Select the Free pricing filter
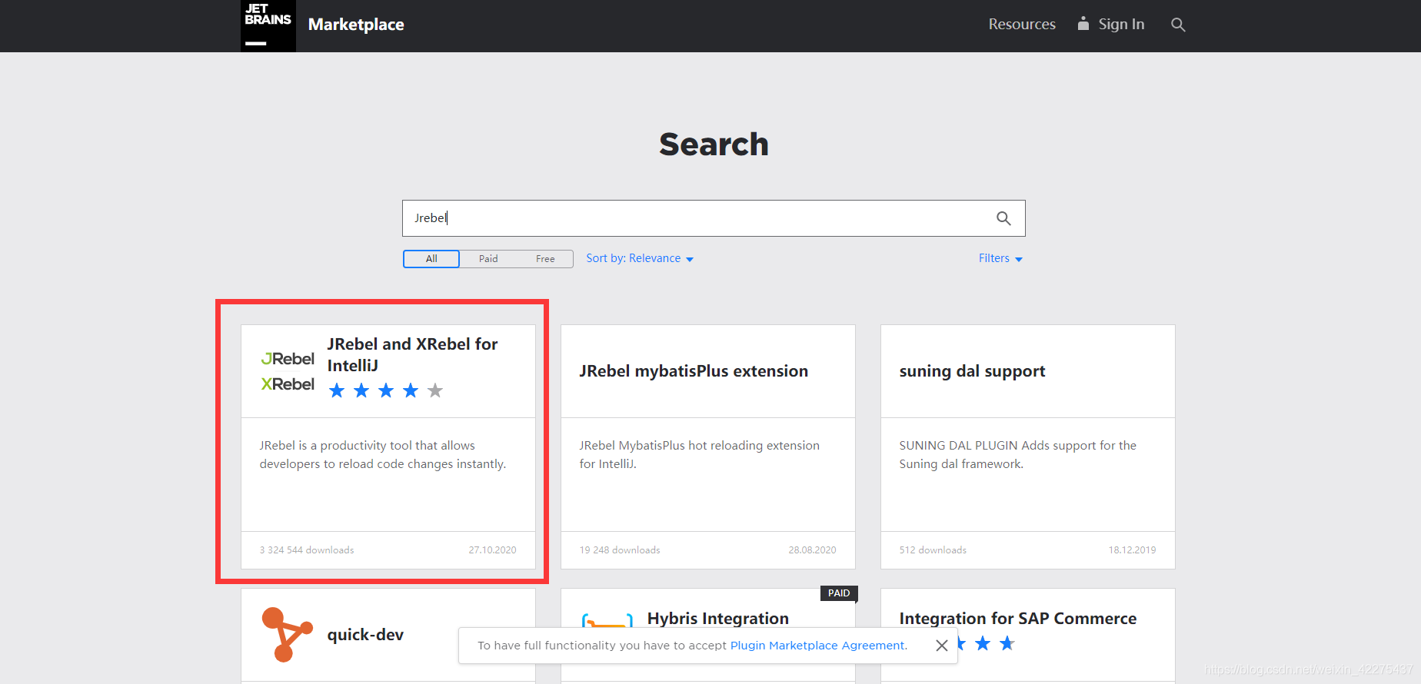The image size is (1421, 684). pos(545,259)
